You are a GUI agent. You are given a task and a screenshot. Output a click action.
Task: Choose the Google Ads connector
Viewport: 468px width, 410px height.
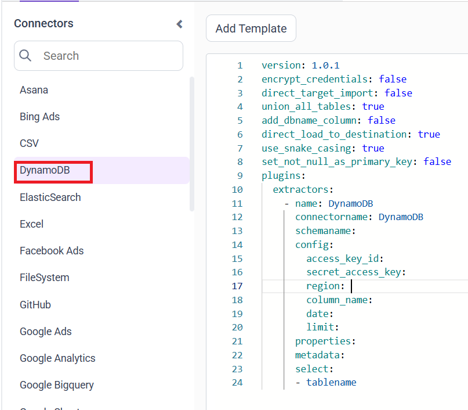45,331
